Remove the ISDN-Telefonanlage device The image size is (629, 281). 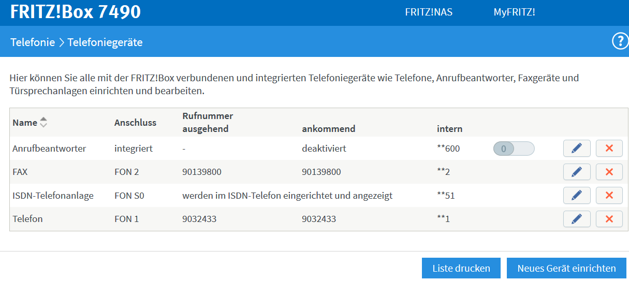pos(609,196)
